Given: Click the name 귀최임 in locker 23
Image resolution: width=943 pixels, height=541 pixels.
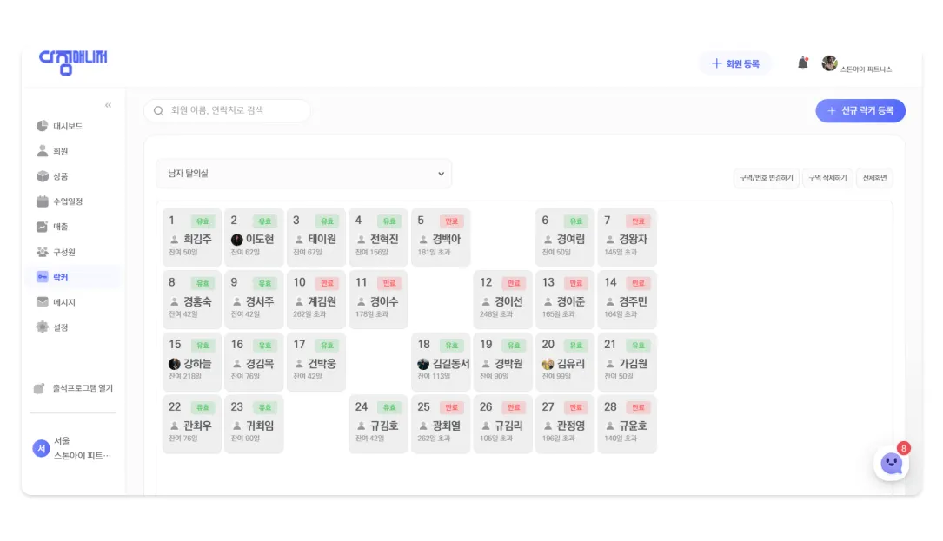Looking at the screenshot, I should (260, 426).
